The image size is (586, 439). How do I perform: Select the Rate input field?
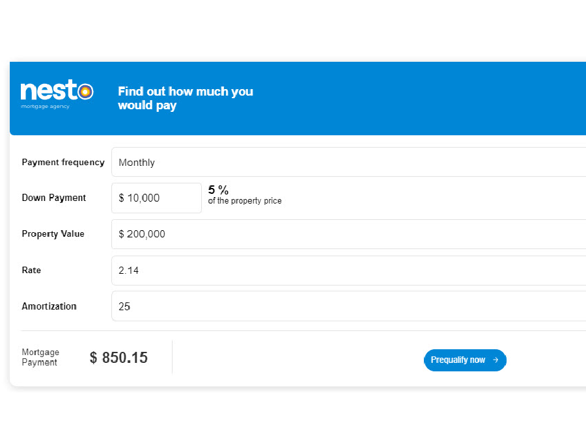(x=348, y=271)
